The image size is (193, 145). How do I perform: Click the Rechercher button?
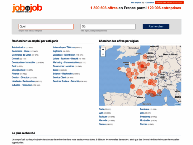click(156, 26)
